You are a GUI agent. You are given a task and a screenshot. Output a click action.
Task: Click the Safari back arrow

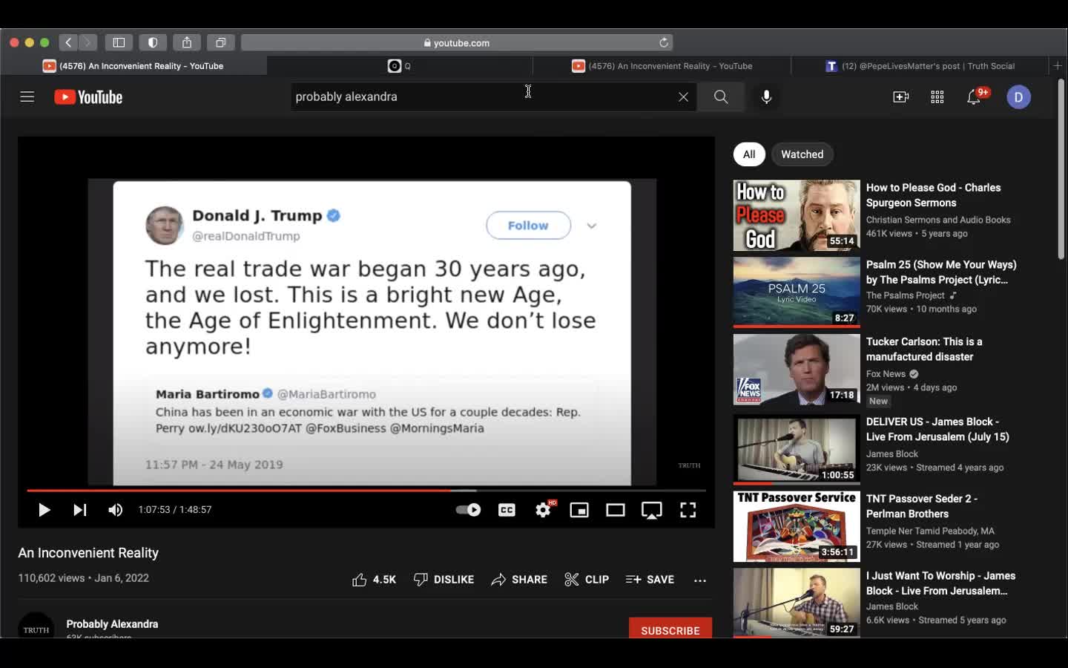click(x=68, y=42)
